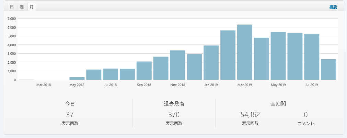
Task: Click the '4,000' y-axis value
Action: pyautogui.click(x=12, y=45)
